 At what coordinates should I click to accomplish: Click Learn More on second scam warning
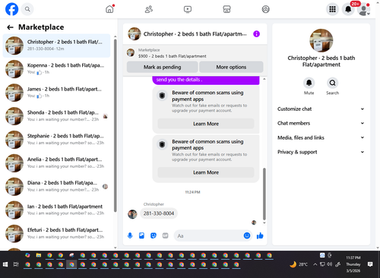[206, 172]
